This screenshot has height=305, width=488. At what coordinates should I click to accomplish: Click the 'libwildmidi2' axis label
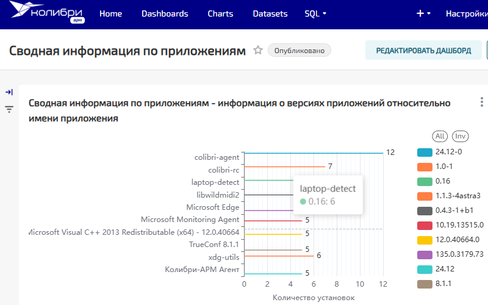pos(218,195)
